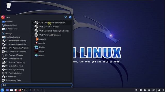Click the lock screen icon
Image resolution: width=165 pixels, height=92 pixels.
(x=159, y=90)
